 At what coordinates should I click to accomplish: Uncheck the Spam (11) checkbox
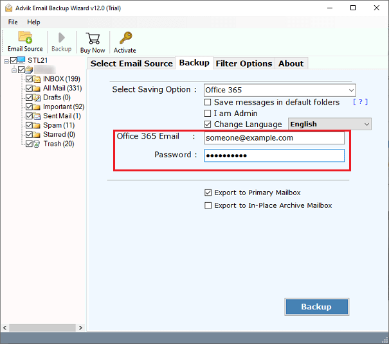pos(29,125)
